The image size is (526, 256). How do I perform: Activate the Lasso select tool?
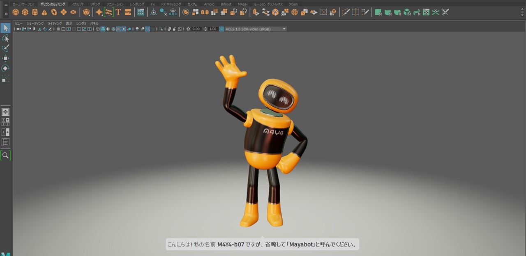click(x=5, y=38)
